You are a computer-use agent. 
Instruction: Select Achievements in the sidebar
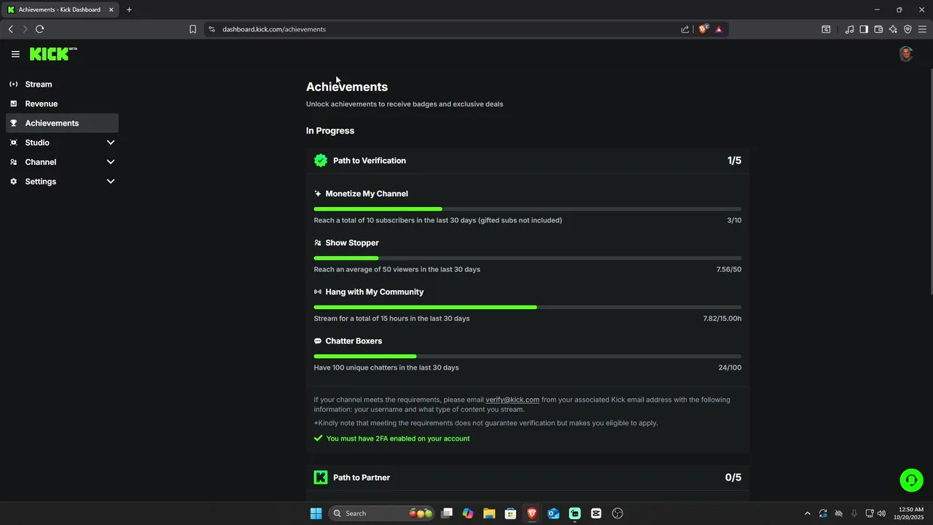coord(62,123)
